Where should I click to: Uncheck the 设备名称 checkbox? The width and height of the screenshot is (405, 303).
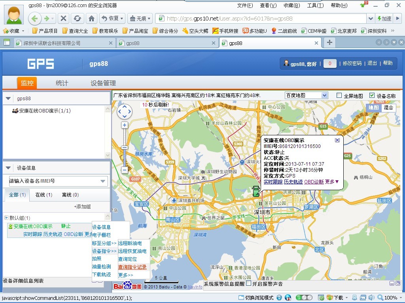point(372,95)
